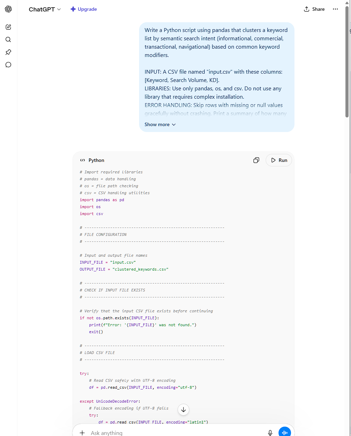Click the 'exit()' code line
The image size is (351, 436).
(x=96, y=332)
